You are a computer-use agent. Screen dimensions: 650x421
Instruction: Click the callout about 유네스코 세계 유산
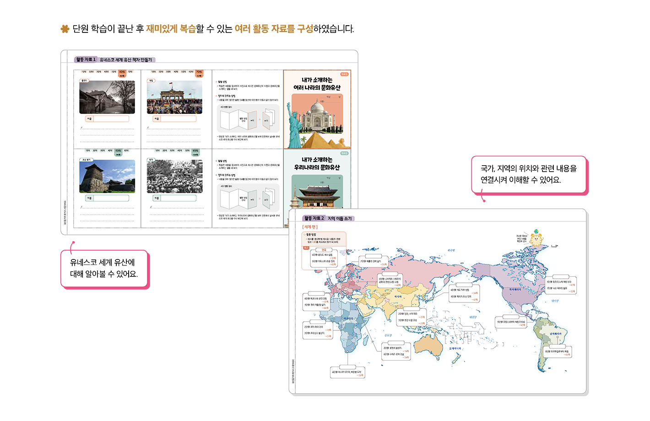point(105,269)
